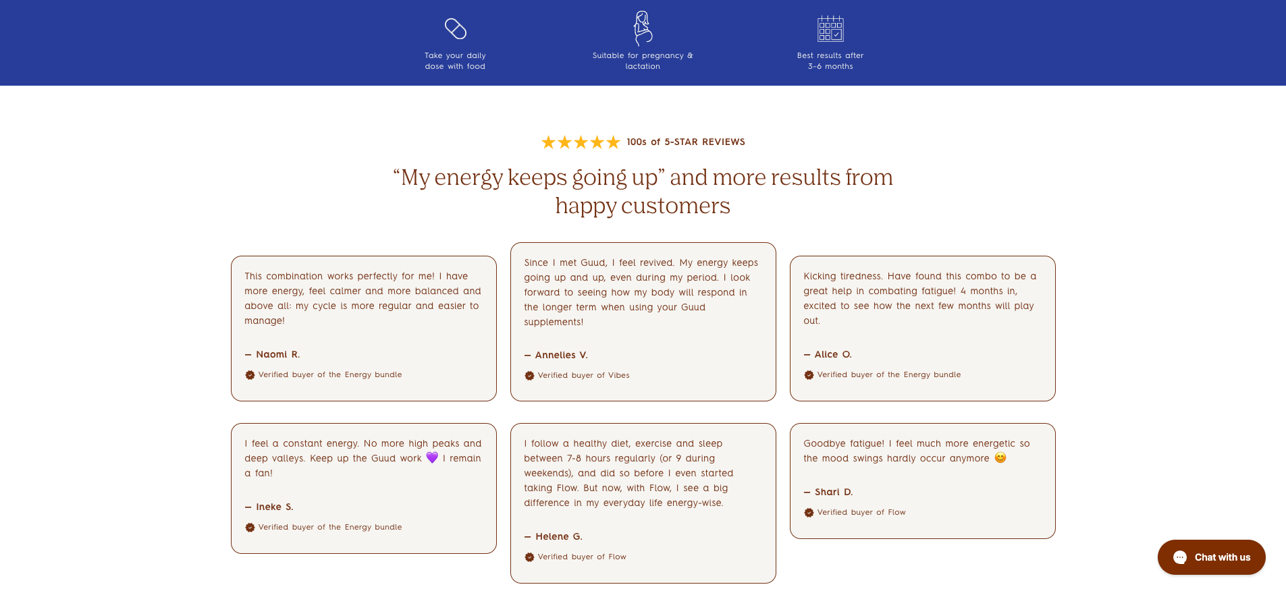
Task: Click the pregnant woman icon
Action: pos(643,28)
